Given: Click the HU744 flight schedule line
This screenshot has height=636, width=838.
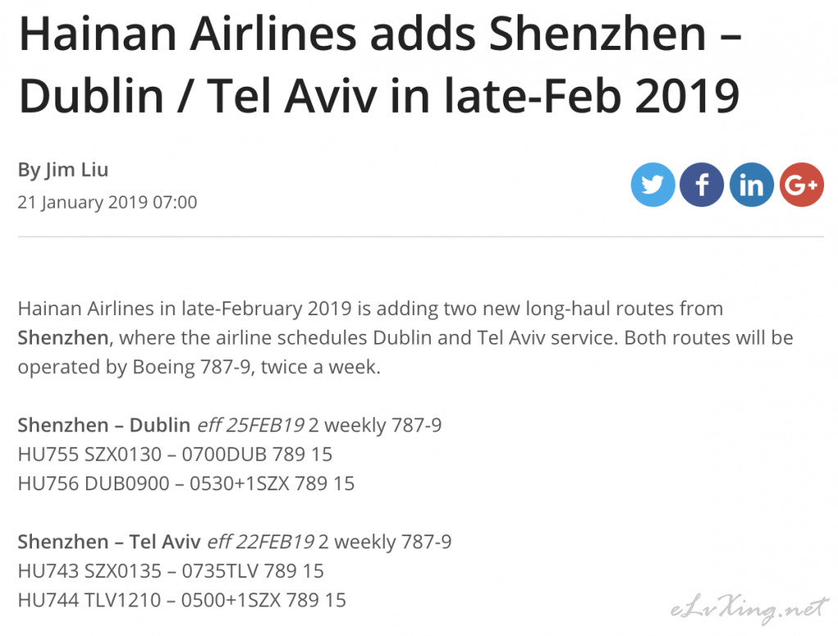Looking at the screenshot, I should (182, 600).
